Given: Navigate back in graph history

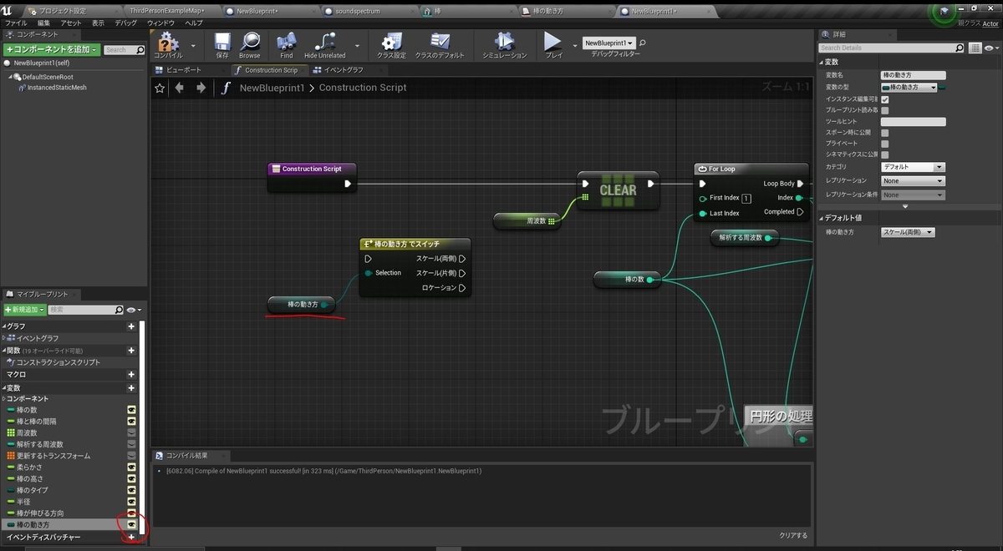Looking at the screenshot, I should (179, 88).
